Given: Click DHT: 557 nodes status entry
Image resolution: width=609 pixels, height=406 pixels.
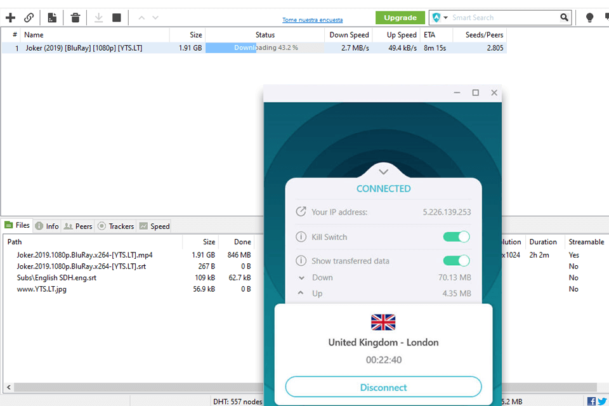Looking at the screenshot, I should click(237, 402).
